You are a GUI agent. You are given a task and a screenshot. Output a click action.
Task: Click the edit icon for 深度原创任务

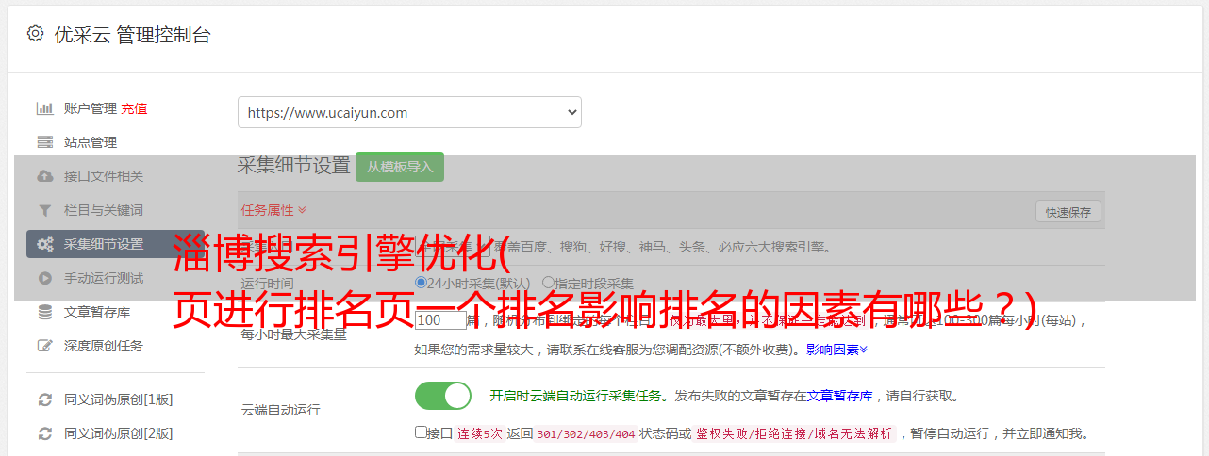44,346
